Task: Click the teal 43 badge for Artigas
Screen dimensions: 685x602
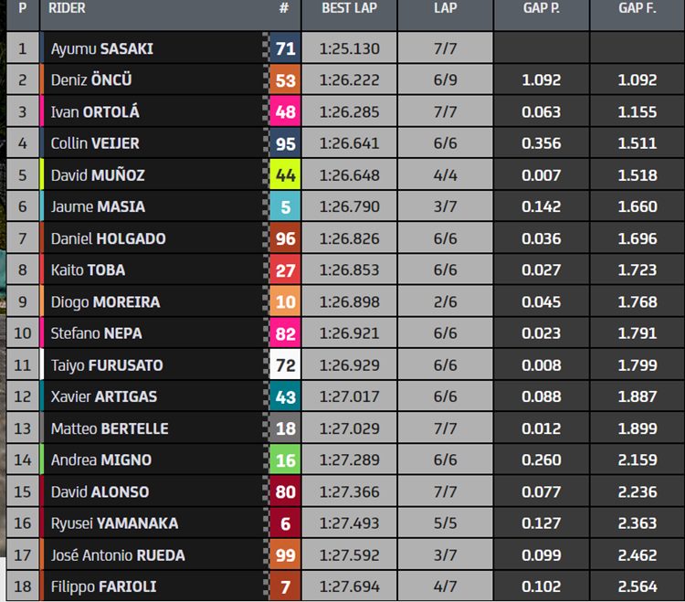Action: pyautogui.click(x=285, y=396)
